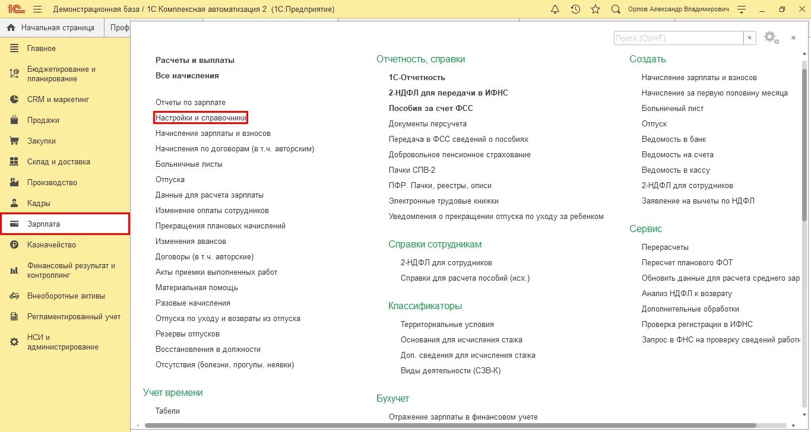The image size is (811, 432).
Task: Click the Производство sidebar icon
Action: [15, 182]
